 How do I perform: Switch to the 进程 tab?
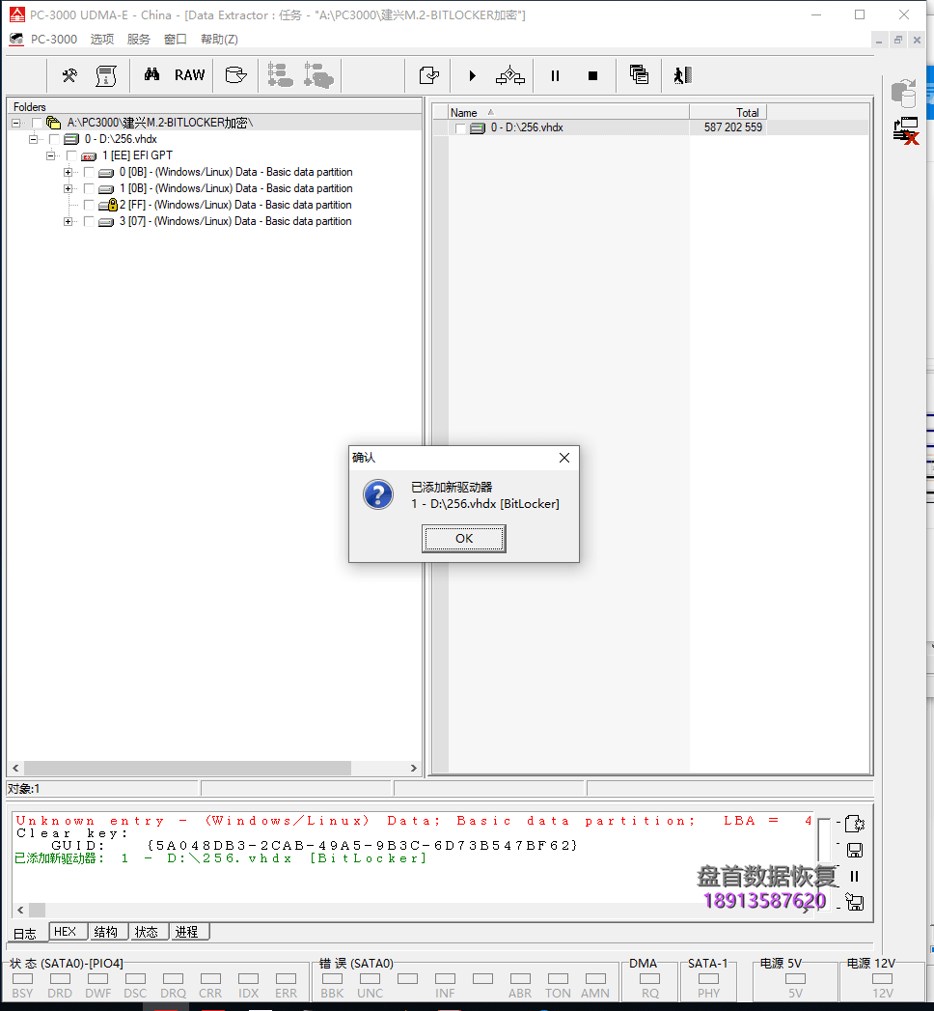coord(188,932)
